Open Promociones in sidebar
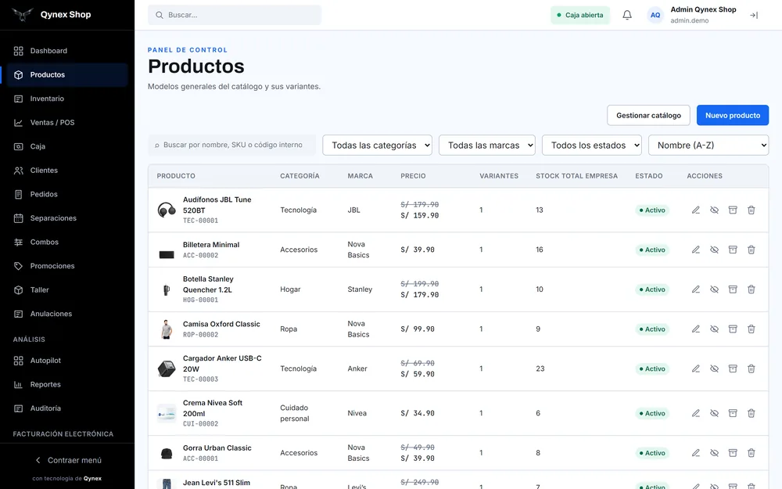782x489 pixels. pos(67,267)
